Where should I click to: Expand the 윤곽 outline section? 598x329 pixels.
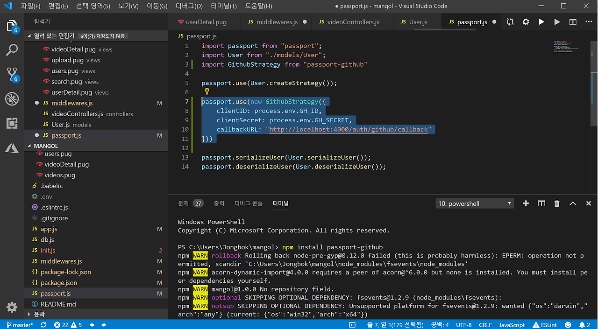click(39, 315)
